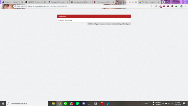This screenshot has height=106, width=188.
Task: Open the notification center icon
Action: [184, 103]
